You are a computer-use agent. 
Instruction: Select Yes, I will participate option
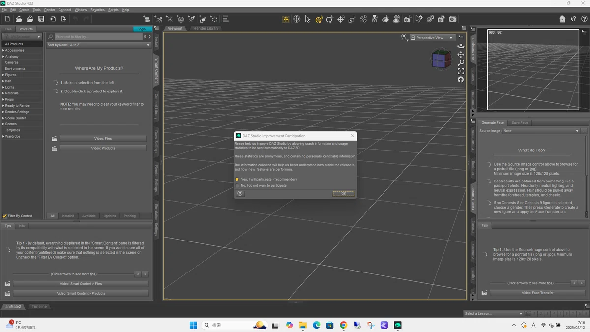[x=266, y=179]
